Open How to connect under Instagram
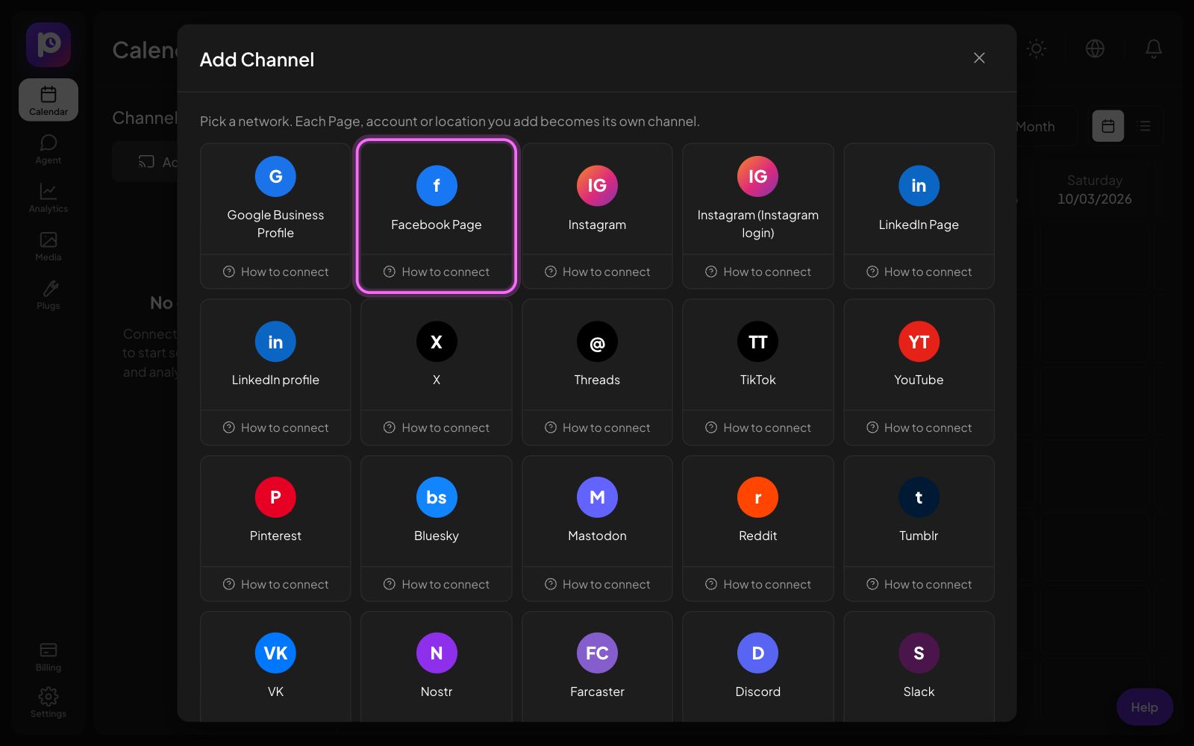This screenshot has width=1194, height=746. point(597,272)
